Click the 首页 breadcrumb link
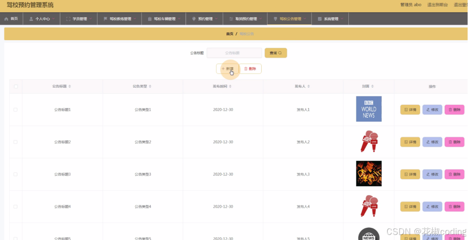468x240 pixels. pos(230,34)
